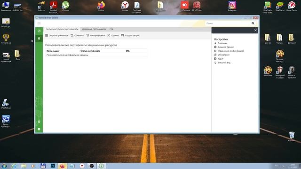Select the Корзина recycle bin icon
301x169 pixels.
click(292, 137)
